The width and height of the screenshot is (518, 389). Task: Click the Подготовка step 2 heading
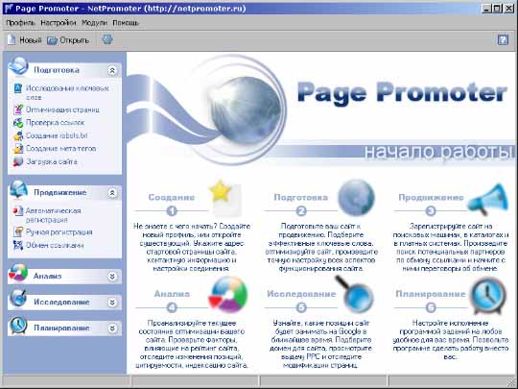(x=300, y=198)
